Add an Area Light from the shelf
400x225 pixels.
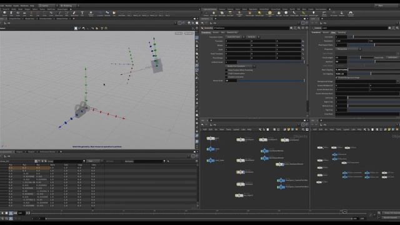point(230,13)
